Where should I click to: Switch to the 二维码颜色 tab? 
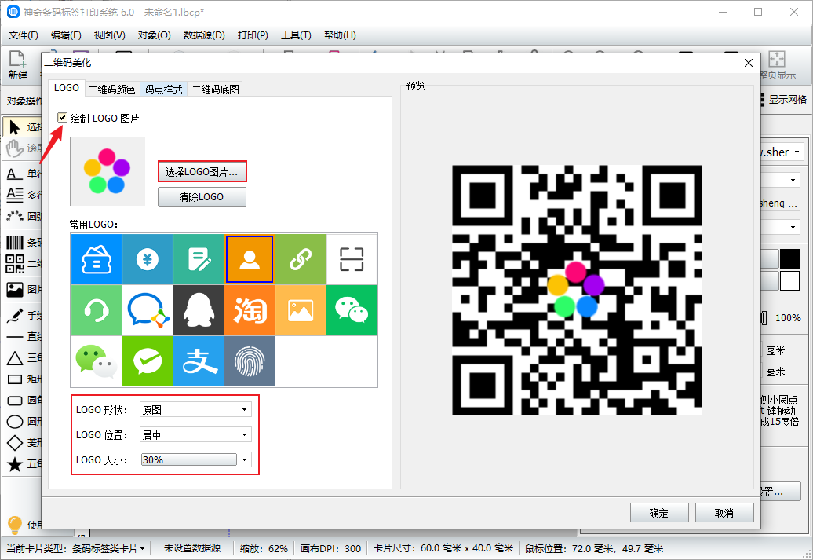112,90
